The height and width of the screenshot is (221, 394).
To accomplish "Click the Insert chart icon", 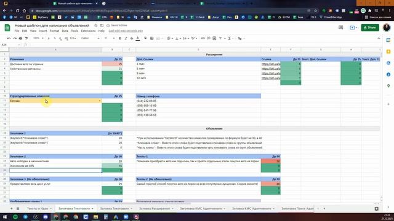I will [214, 38].
